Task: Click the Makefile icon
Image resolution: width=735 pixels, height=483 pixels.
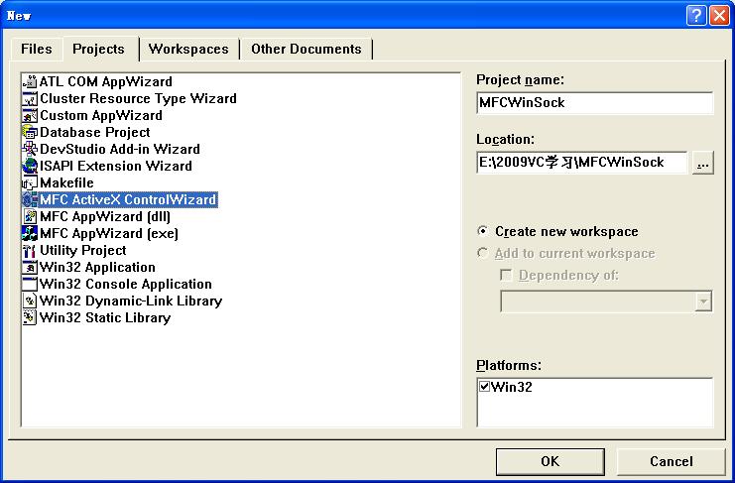Action: (x=30, y=182)
